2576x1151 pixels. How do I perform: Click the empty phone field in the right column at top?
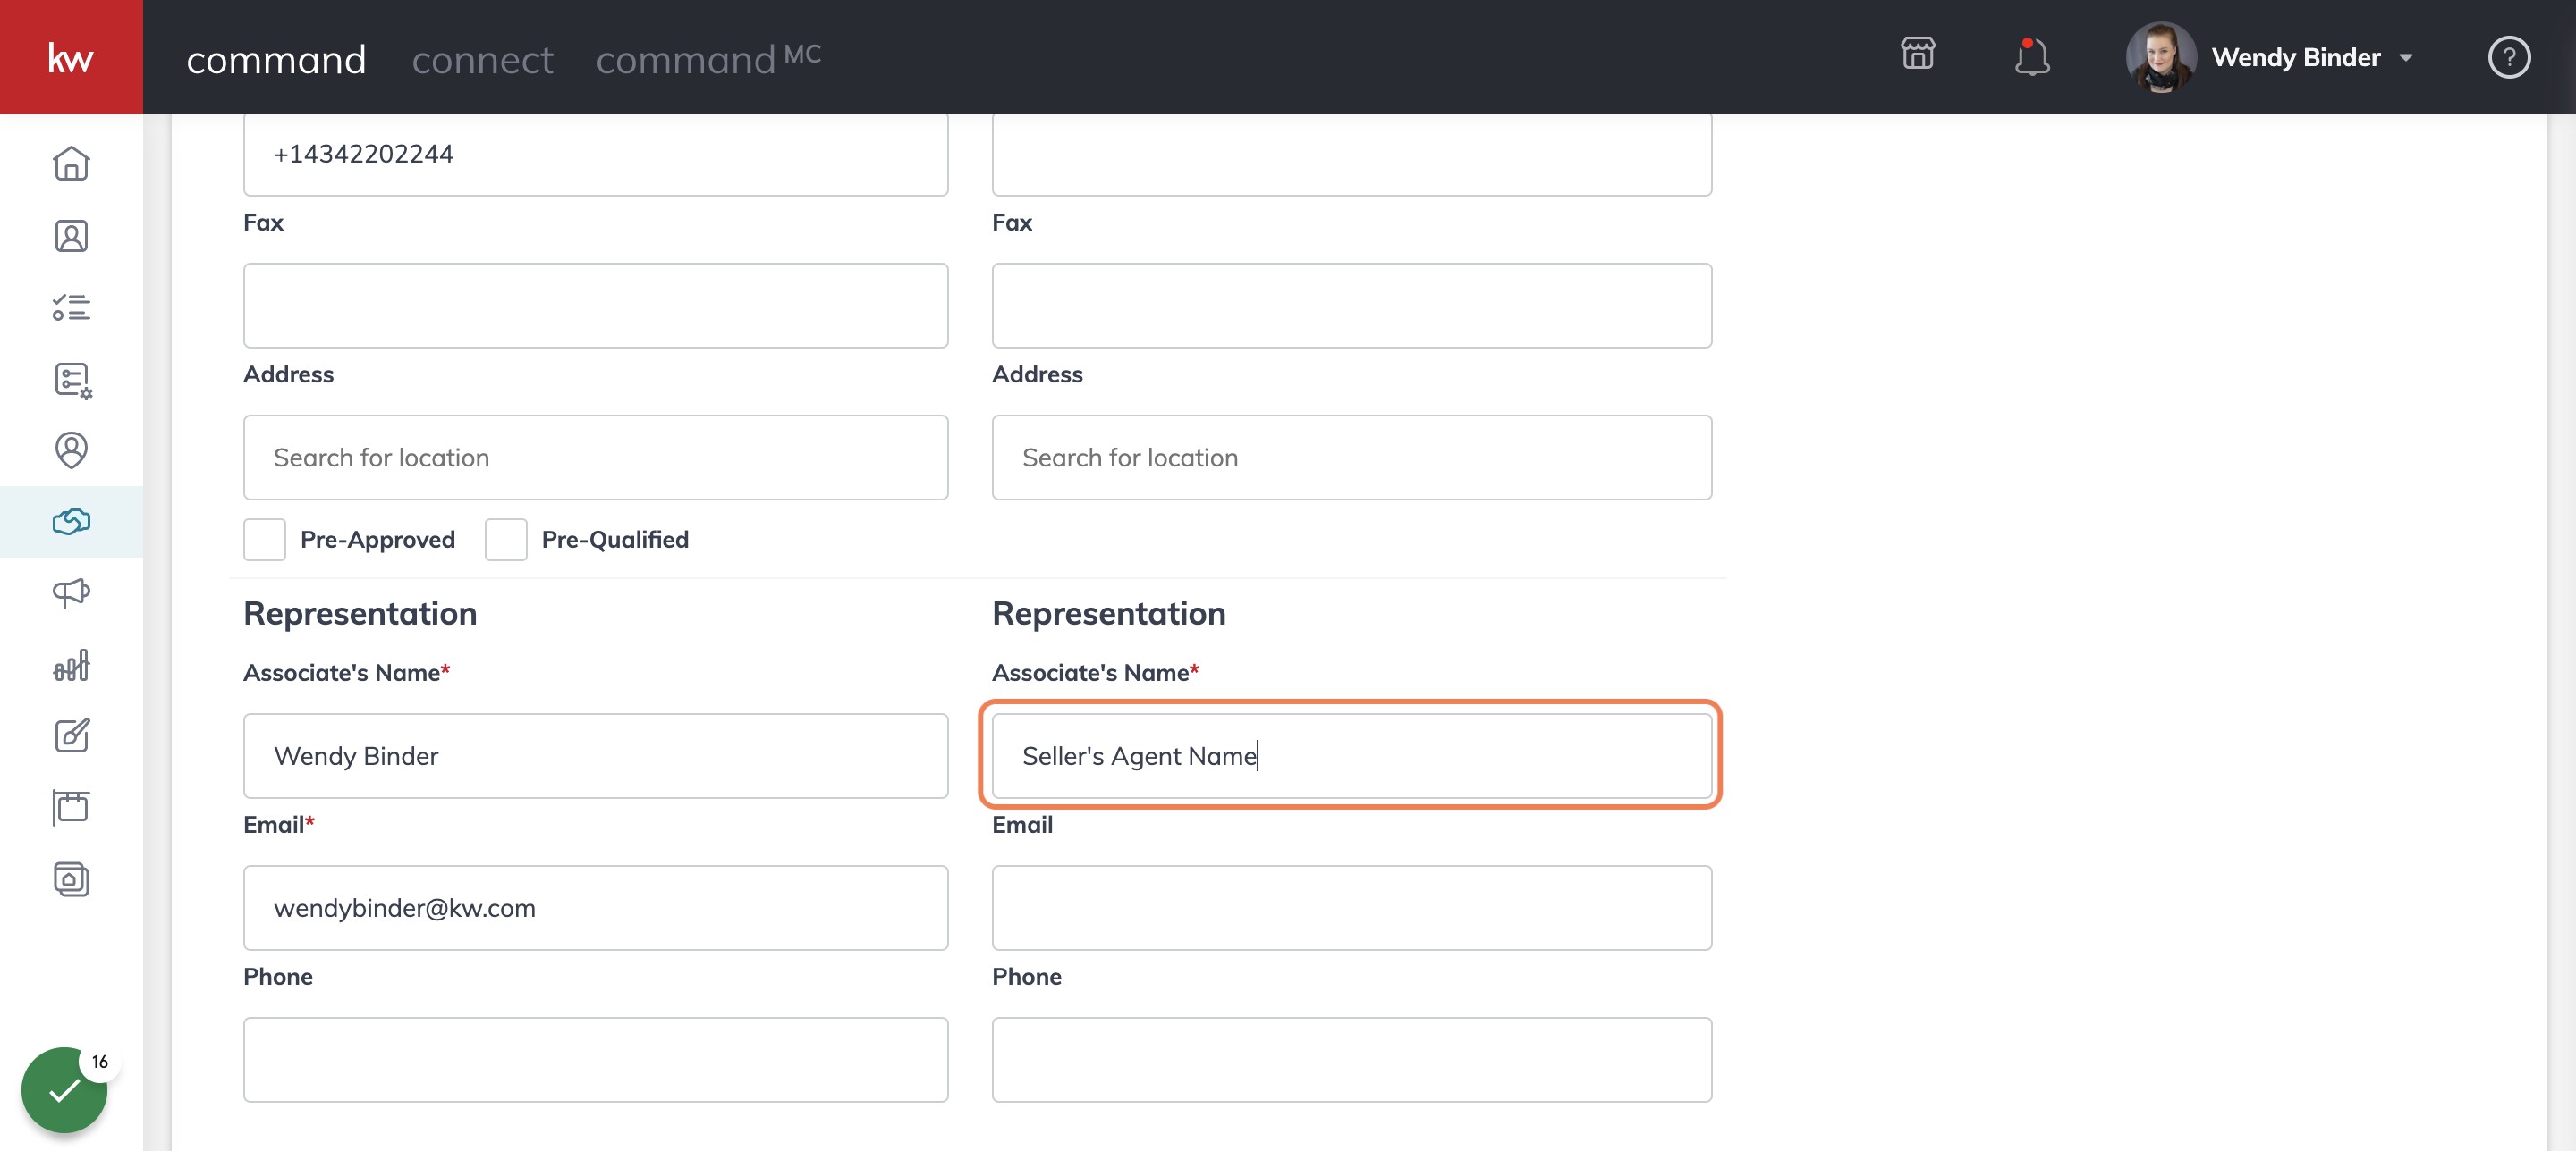(x=1351, y=154)
